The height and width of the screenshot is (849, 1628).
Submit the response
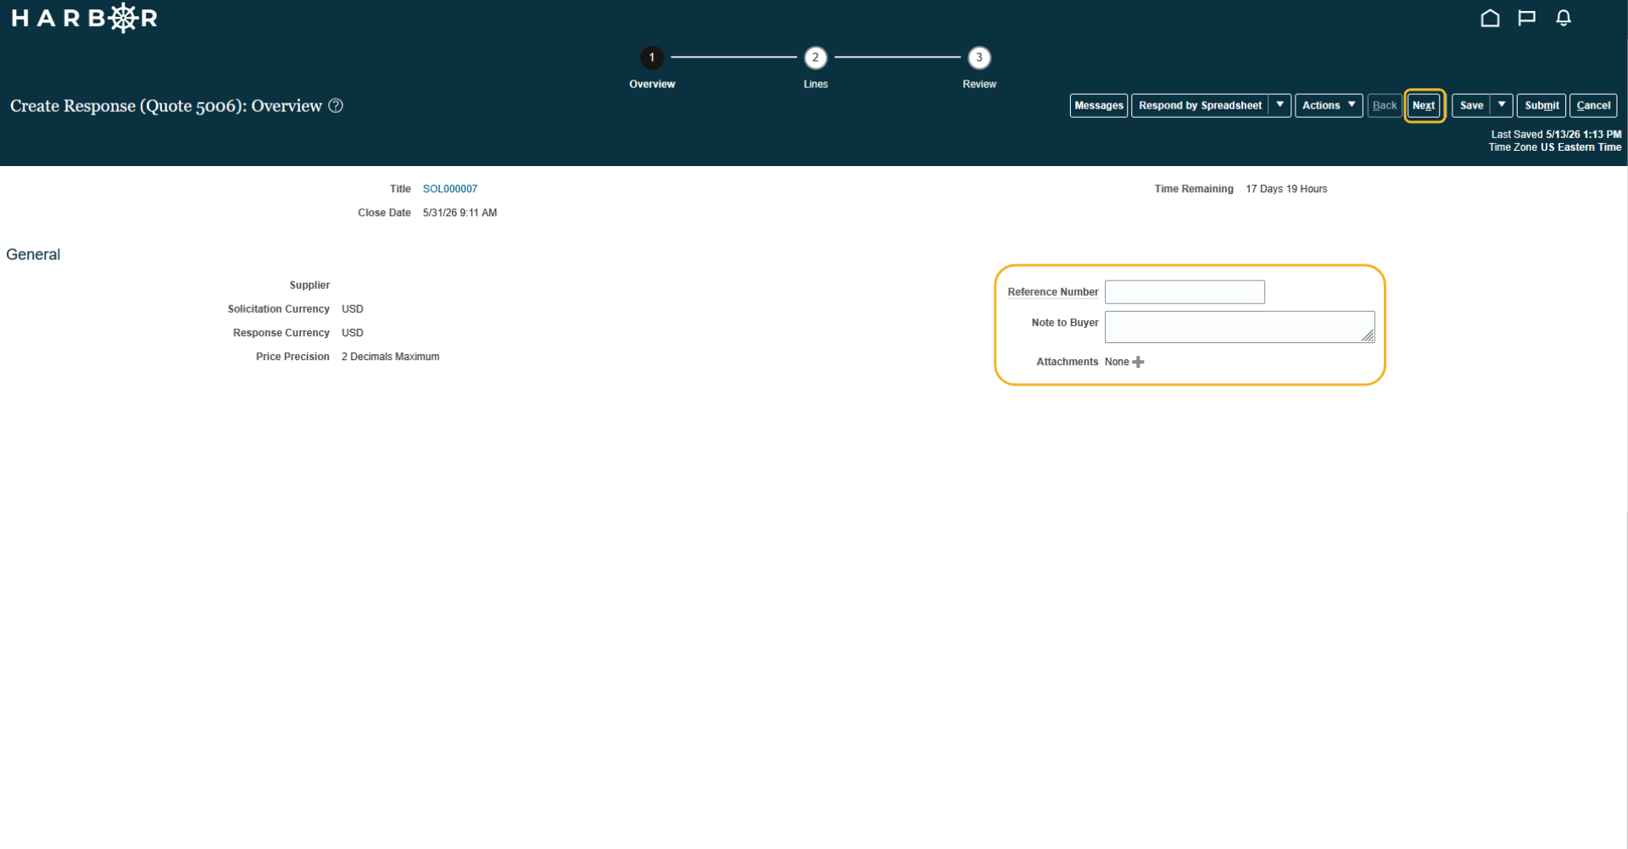click(x=1541, y=105)
